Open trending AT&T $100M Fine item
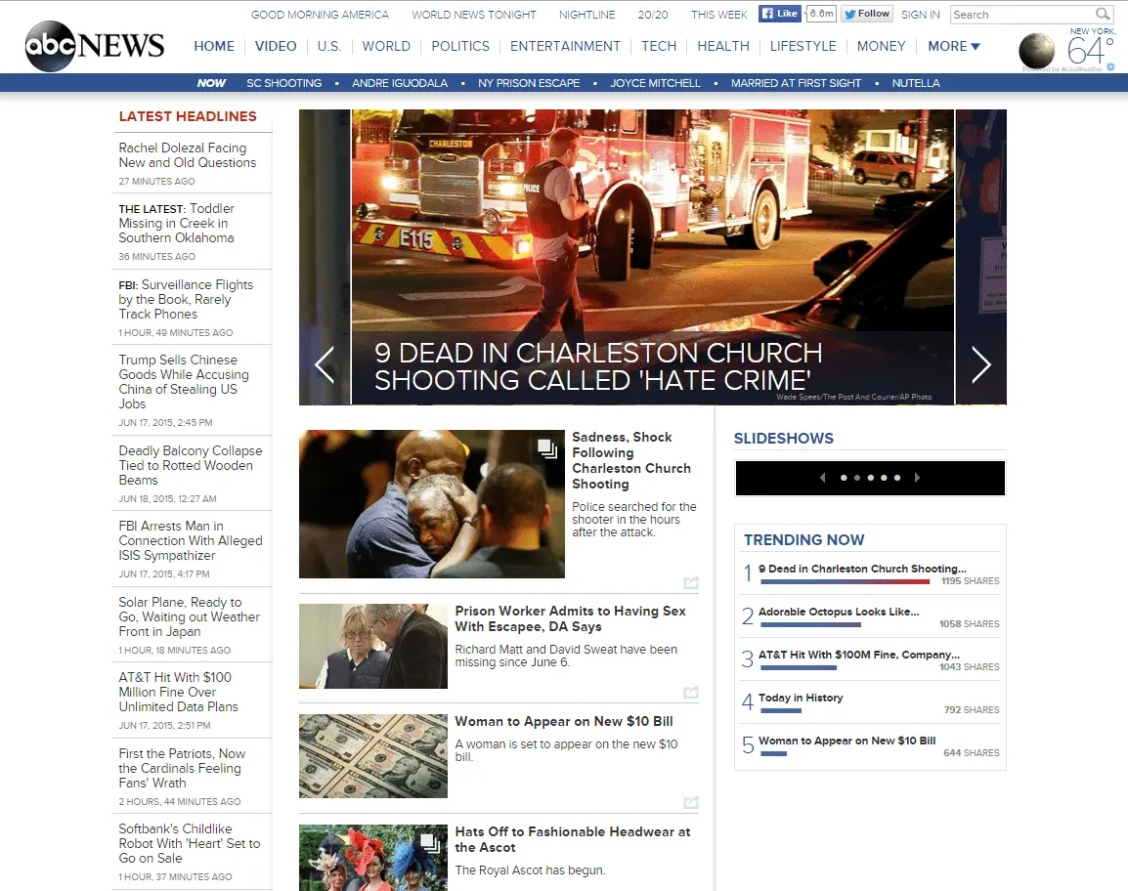The width and height of the screenshot is (1128, 891). (x=859, y=656)
